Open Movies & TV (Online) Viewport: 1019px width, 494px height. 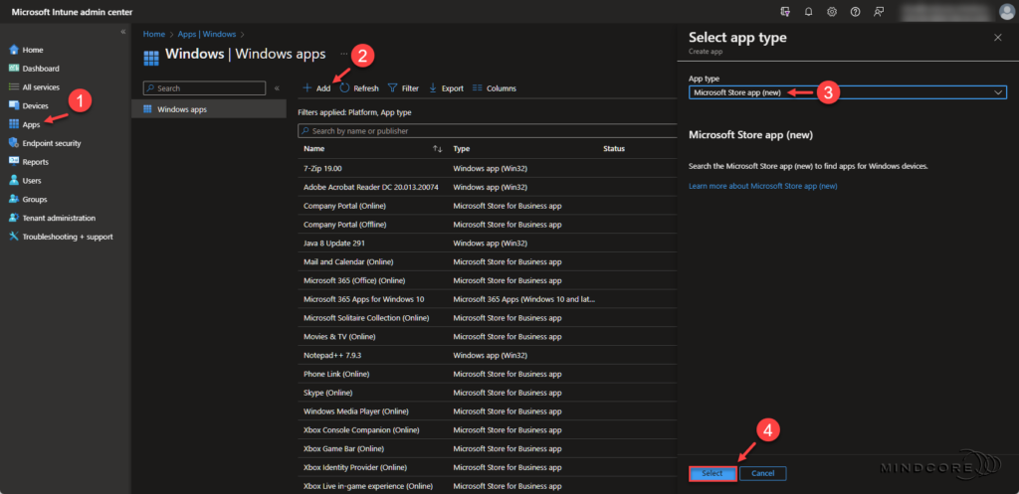point(339,337)
